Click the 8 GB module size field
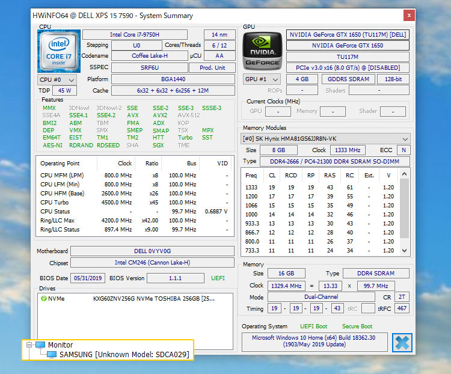 point(278,150)
